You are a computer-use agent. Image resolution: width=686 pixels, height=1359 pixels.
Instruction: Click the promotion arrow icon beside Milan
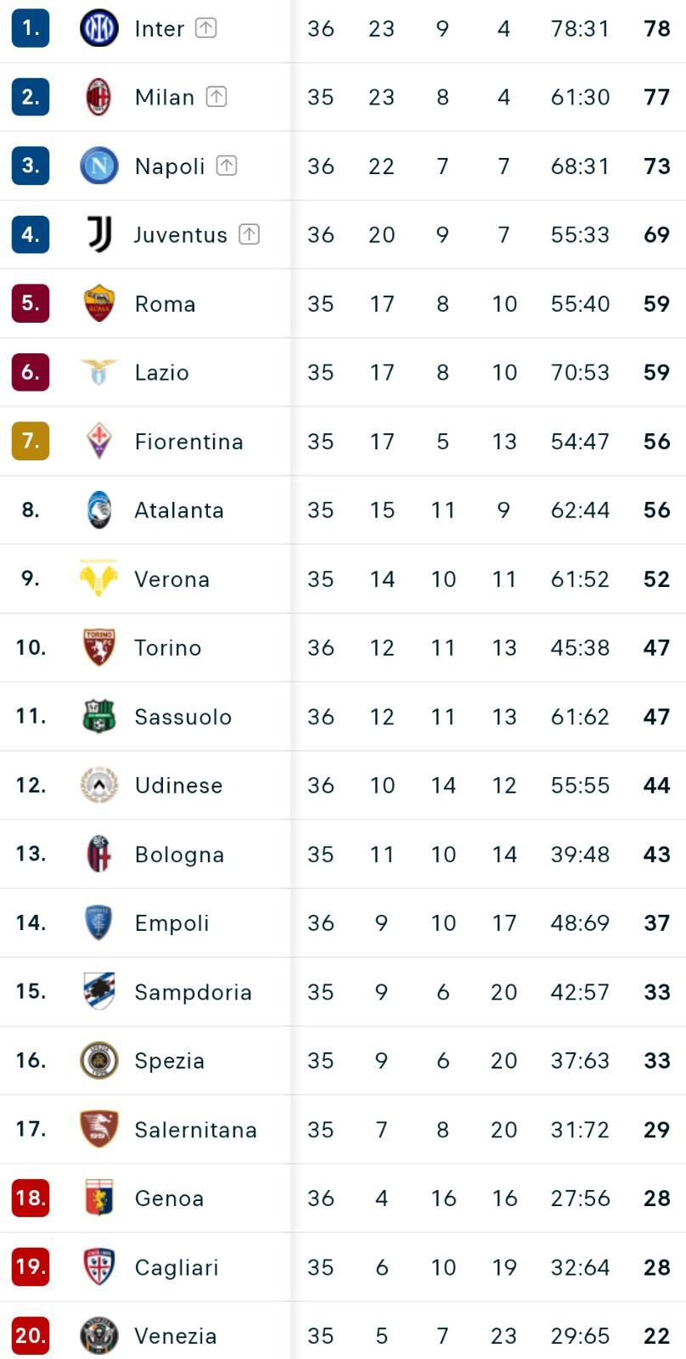click(x=216, y=97)
